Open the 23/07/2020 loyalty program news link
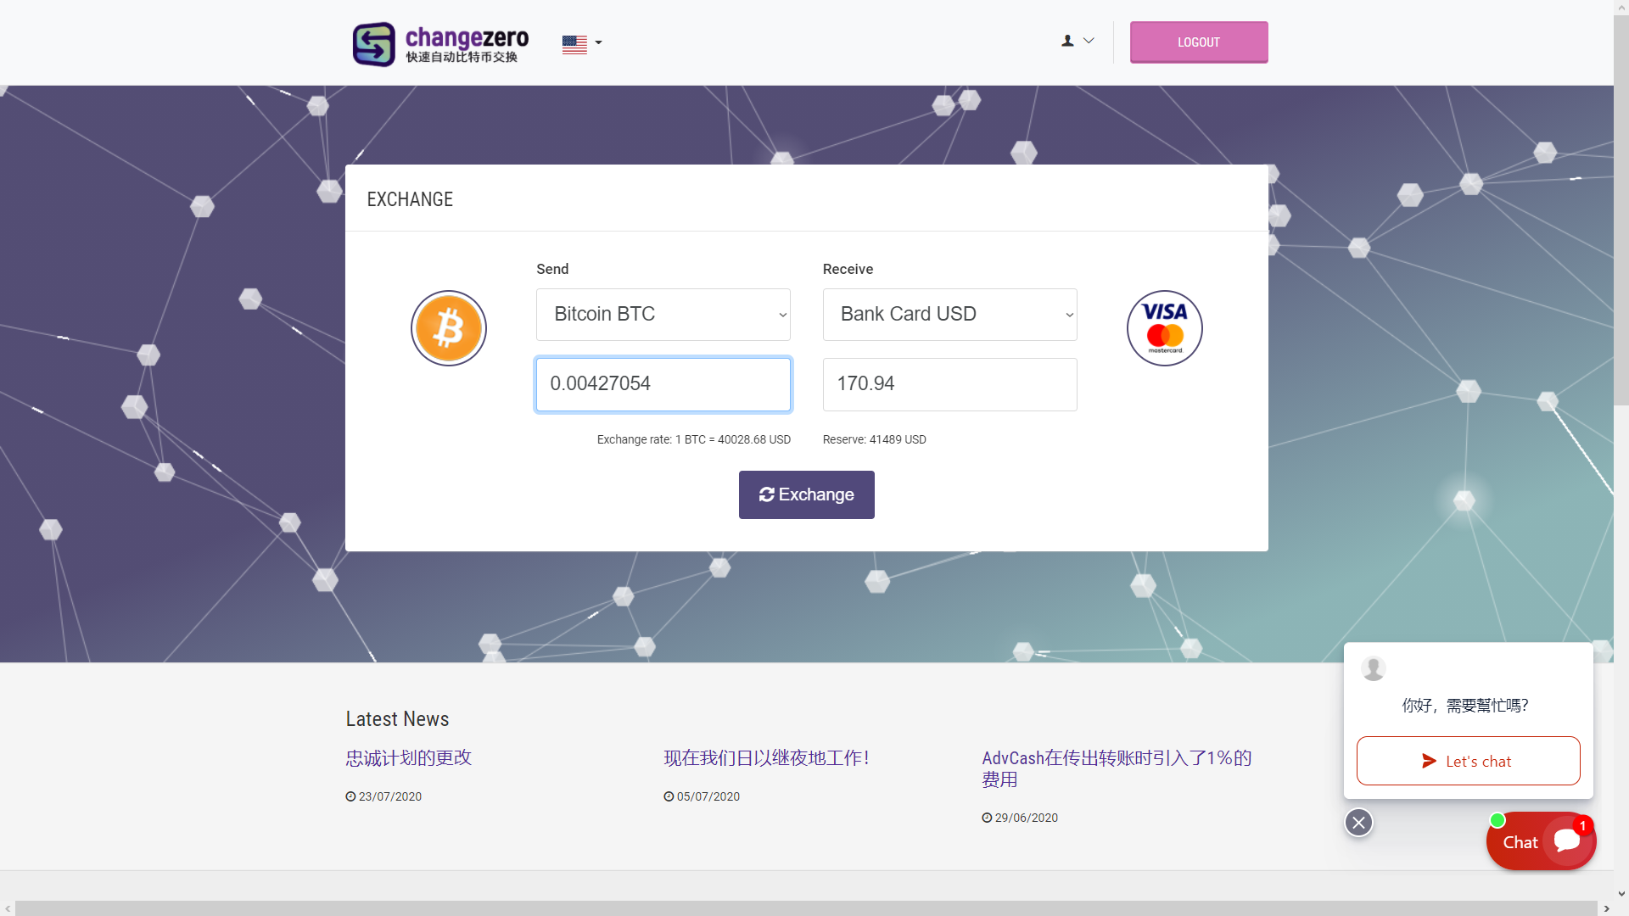Viewport: 1629px width, 916px height. [x=408, y=757]
